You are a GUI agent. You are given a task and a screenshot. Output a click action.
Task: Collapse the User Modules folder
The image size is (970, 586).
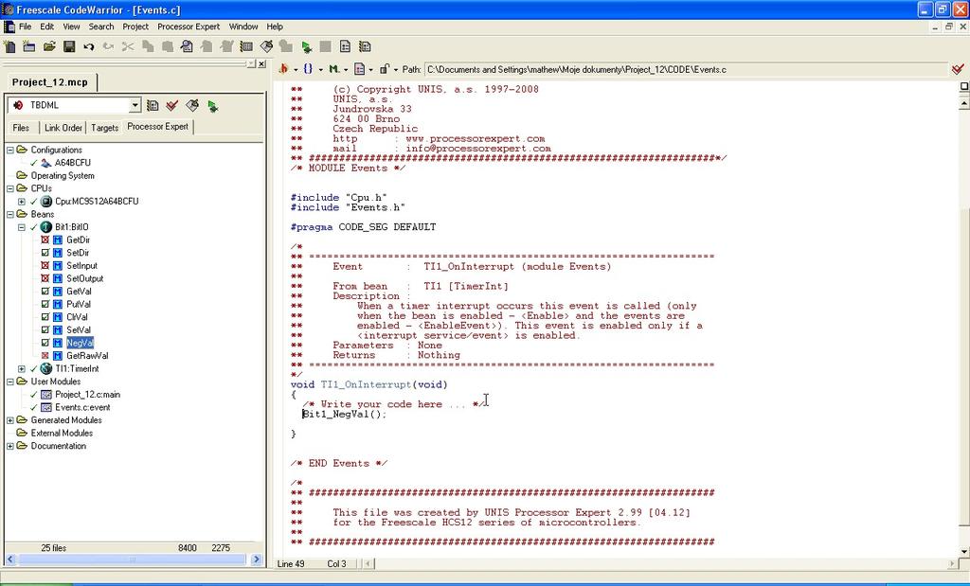[x=9, y=382]
